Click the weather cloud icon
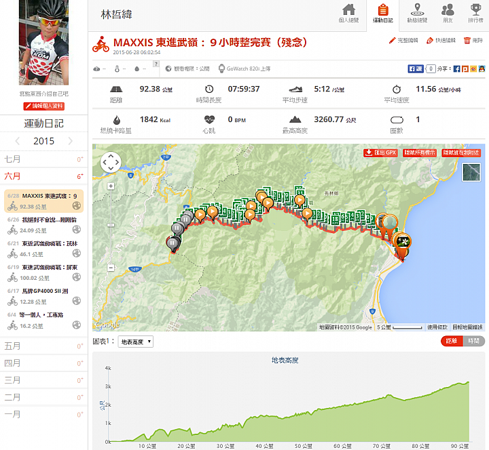The image size is (489, 450). click(x=96, y=68)
